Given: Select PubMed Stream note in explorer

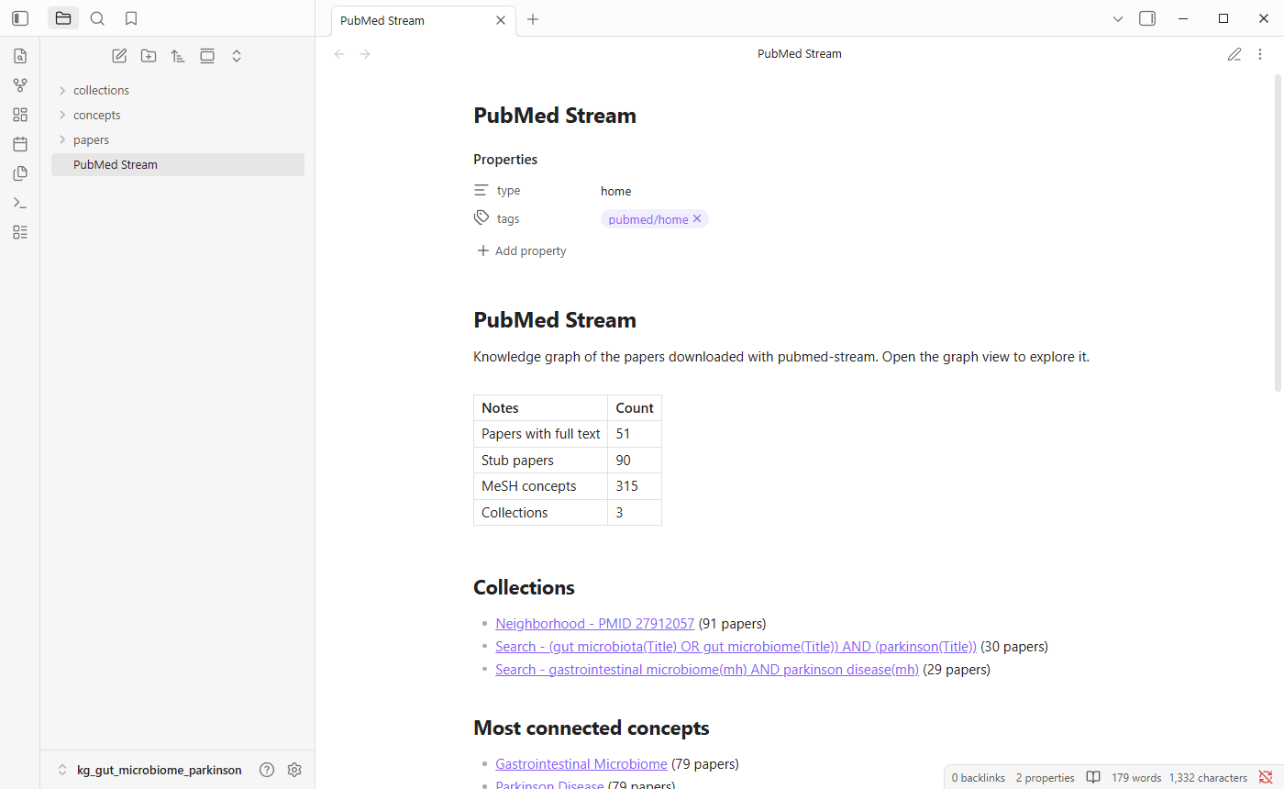Looking at the screenshot, I should (x=178, y=164).
